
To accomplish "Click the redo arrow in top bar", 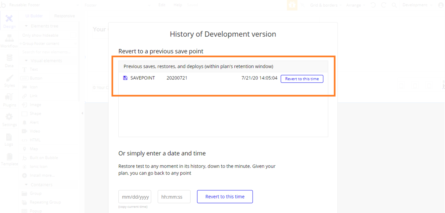I will [383, 5].
